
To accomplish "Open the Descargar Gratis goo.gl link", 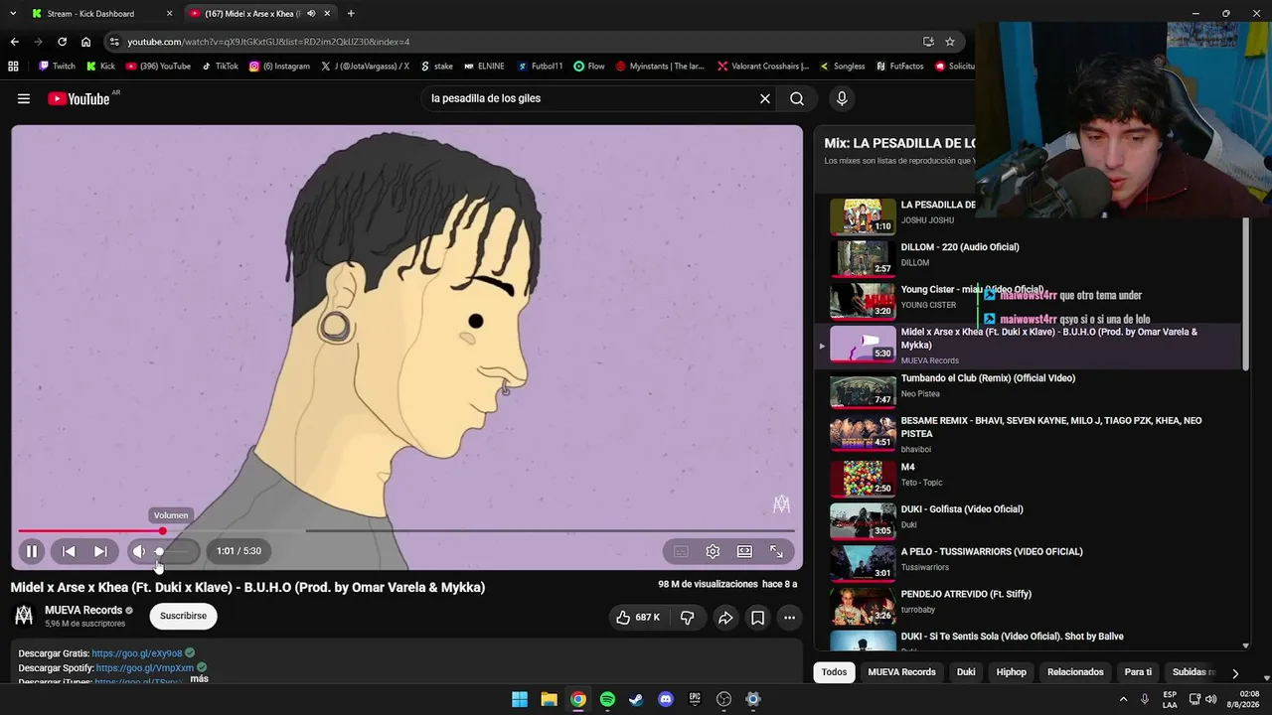I will 137,653.
